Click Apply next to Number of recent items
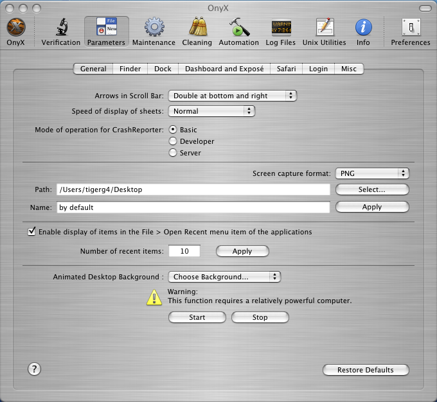Screen dimensions: 437x402 (x=242, y=251)
